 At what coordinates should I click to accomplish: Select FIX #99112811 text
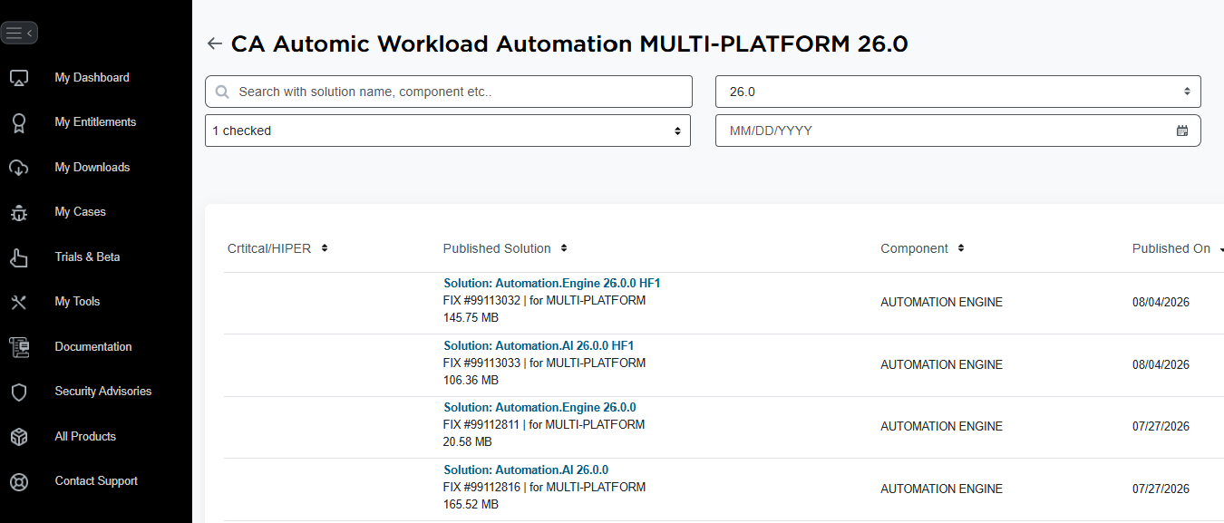481,425
